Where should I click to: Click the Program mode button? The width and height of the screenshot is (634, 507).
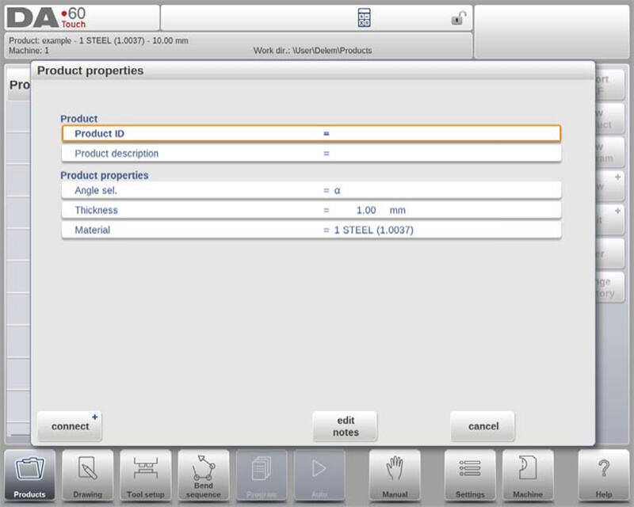tap(262, 475)
